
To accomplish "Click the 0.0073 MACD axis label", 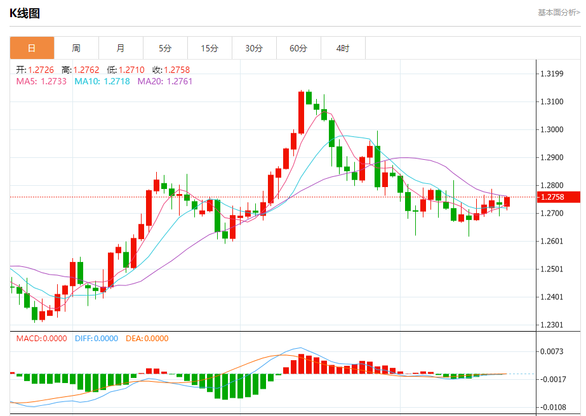I will point(552,351).
